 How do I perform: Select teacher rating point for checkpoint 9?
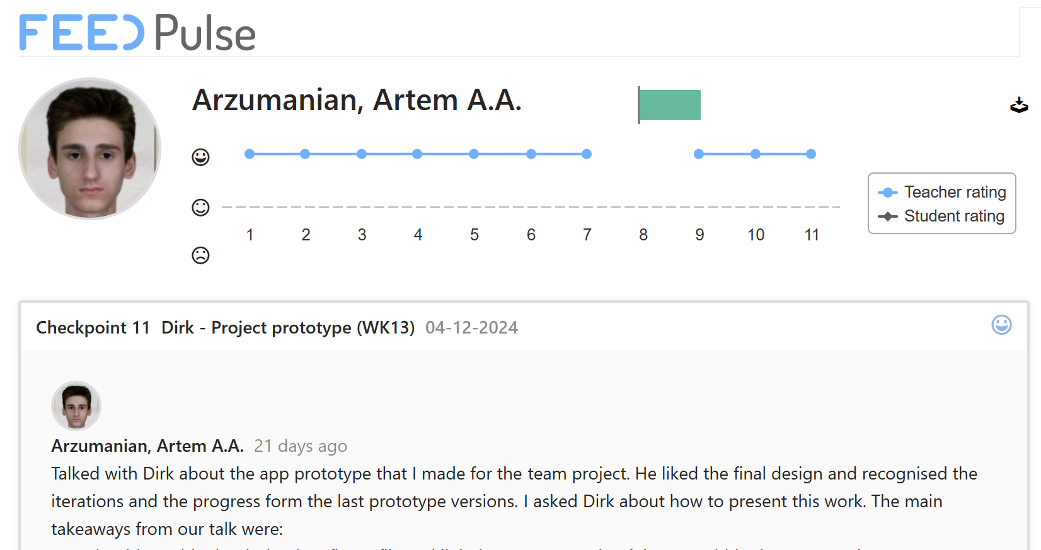click(x=699, y=154)
